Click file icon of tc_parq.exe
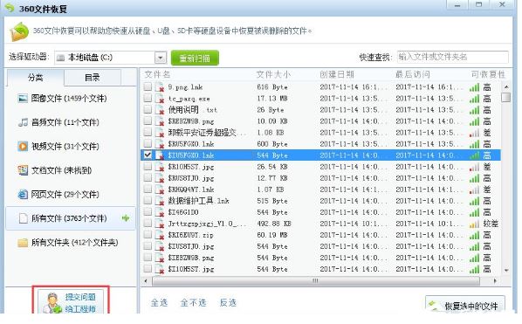Screen dimensions: 522x324 coord(160,99)
